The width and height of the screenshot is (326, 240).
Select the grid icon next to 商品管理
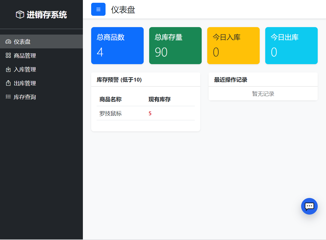[8, 55]
